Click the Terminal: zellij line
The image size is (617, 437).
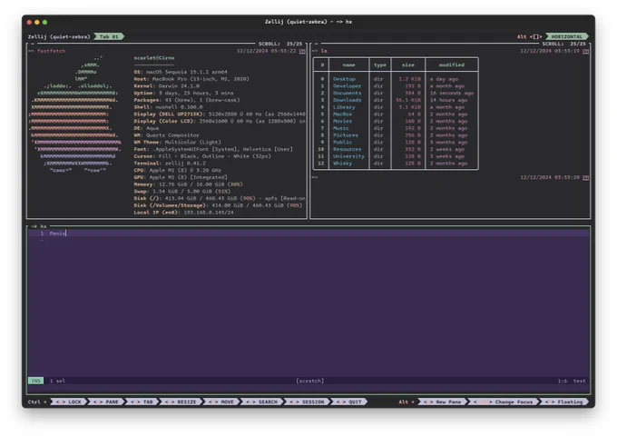coord(170,164)
